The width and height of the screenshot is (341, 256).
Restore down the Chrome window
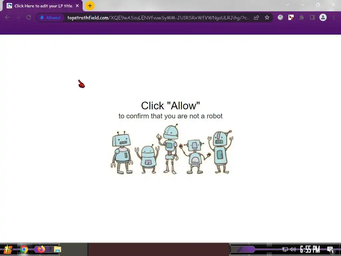click(x=318, y=5)
